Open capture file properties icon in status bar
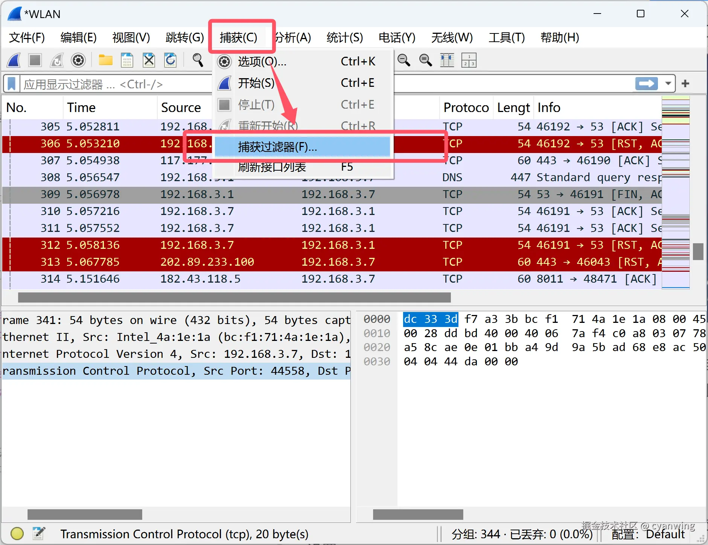The width and height of the screenshot is (708, 545). pos(38,533)
